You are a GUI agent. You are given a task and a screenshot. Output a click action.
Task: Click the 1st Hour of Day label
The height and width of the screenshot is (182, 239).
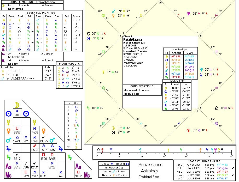pyautogui.click(x=114, y=168)
